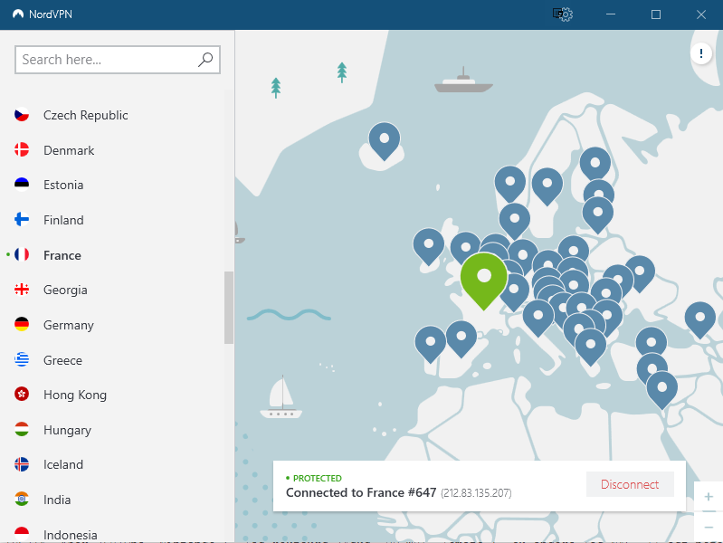
Task: Close the NordVPN window
Action: [701, 14]
